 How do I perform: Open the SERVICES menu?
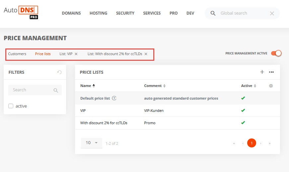[x=152, y=13]
